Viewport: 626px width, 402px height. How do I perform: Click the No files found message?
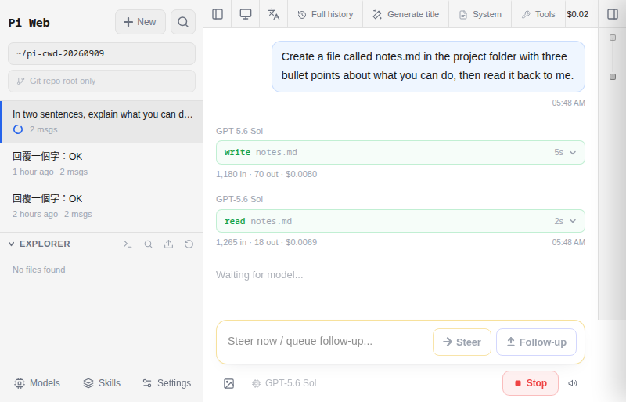(x=38, y=270)
